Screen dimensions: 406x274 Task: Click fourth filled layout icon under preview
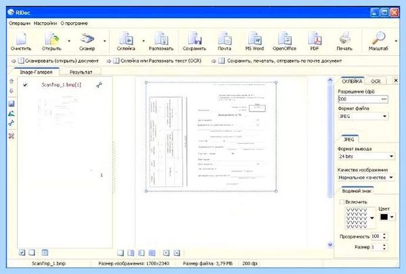coord(152,252)
